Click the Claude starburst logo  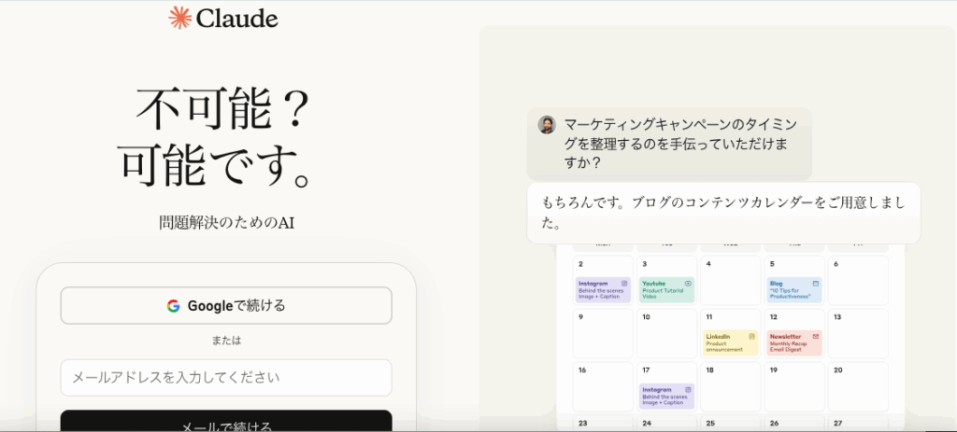pyautogui.click(x=179, y=18)
